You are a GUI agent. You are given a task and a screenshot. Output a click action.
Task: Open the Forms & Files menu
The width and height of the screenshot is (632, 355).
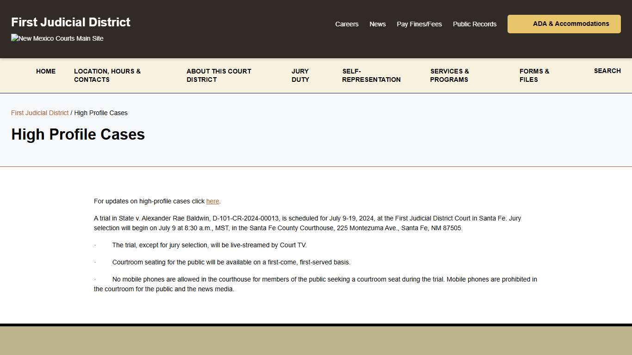click(534, 75)
